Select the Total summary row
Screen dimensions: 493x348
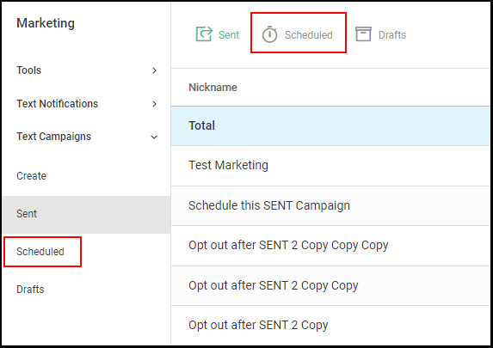[330, 125]
